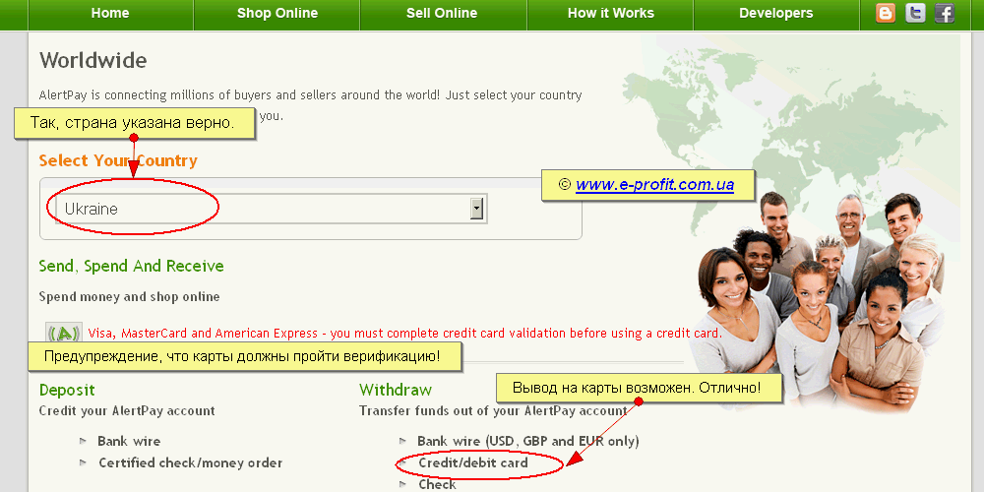Click the red credit card validation notice
Viewport: 984px width, 492px height.
pyautogui.click(x=404, y=334)
